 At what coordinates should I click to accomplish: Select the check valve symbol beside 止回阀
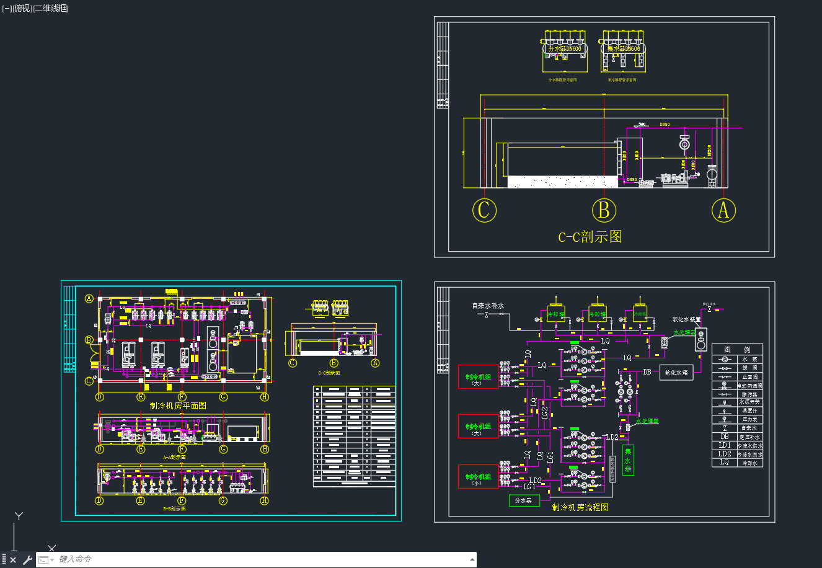click(x=725, y=377)
